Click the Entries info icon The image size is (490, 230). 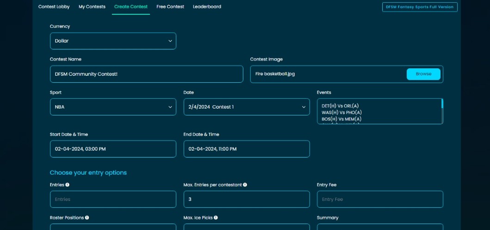[x=67, y=185]
